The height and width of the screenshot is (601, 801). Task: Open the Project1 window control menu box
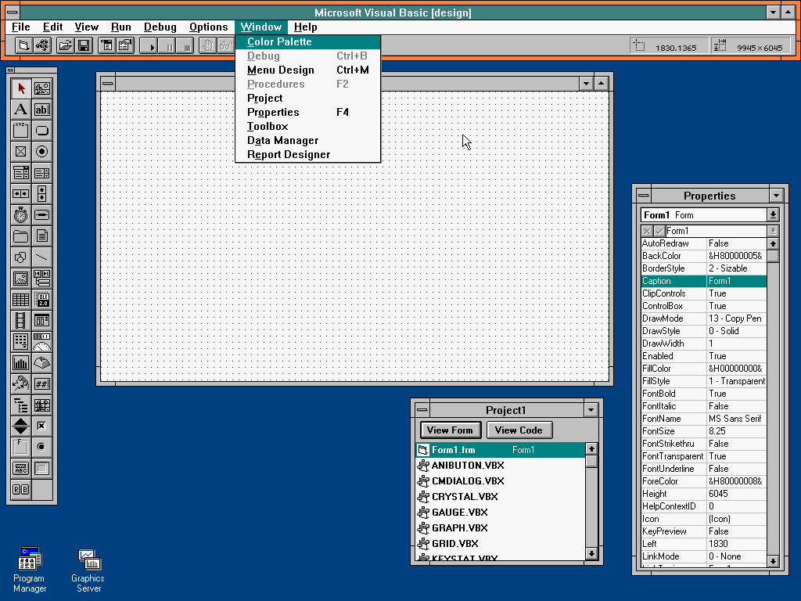point(422,410)
